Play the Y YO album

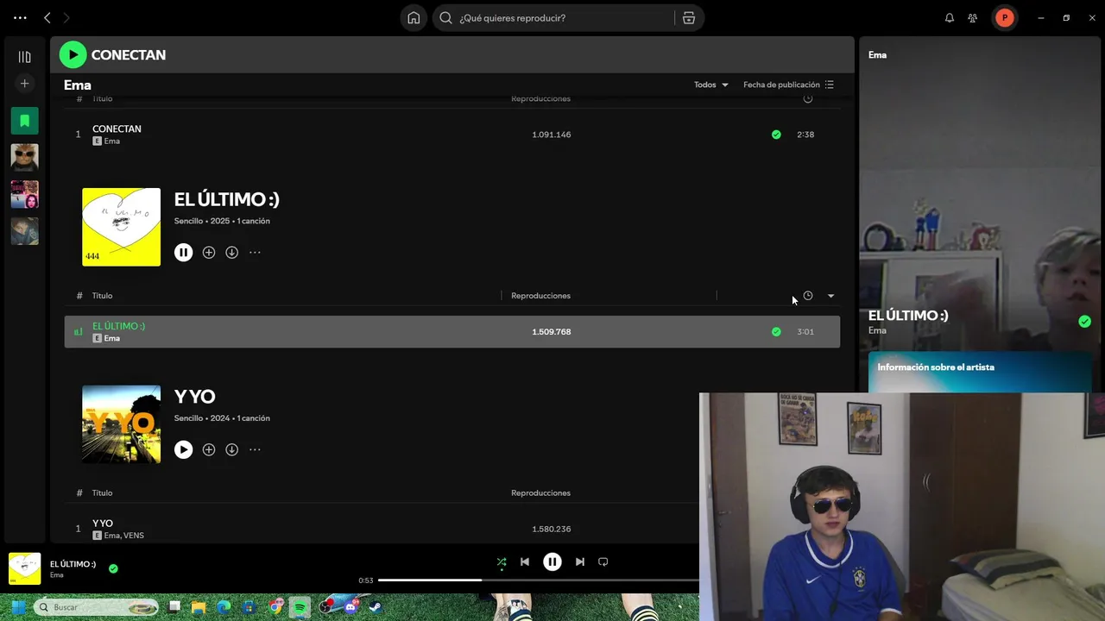[183, 449]
